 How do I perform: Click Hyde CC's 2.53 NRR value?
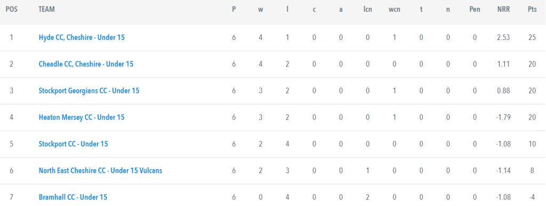[x=503, y=37]
